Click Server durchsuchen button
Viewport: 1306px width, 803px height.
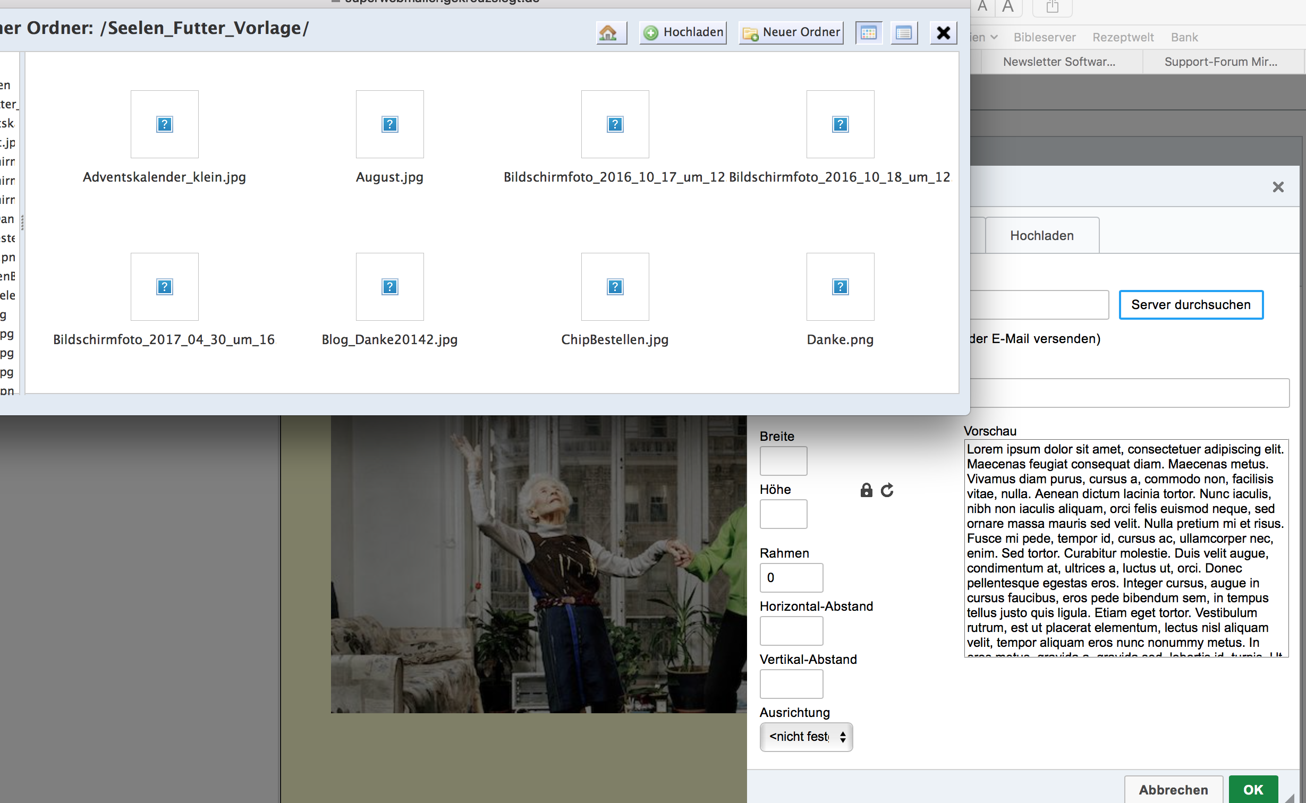click(x=1190, y=304)
